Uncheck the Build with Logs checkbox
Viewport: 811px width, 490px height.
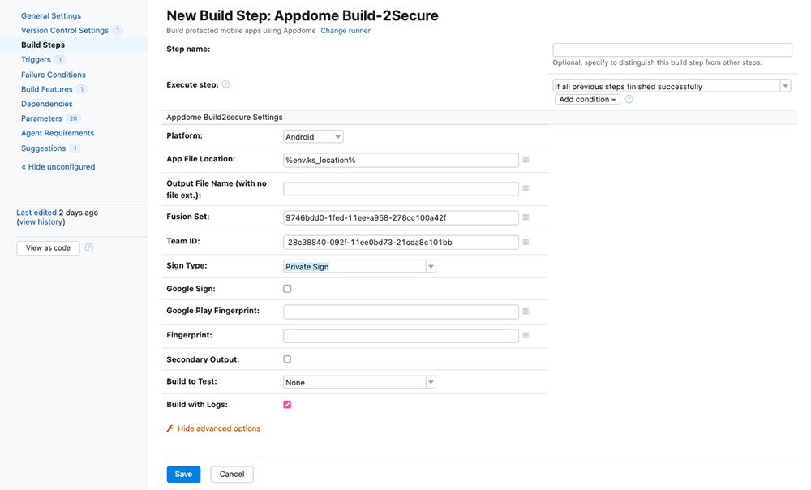click(287, 404)
